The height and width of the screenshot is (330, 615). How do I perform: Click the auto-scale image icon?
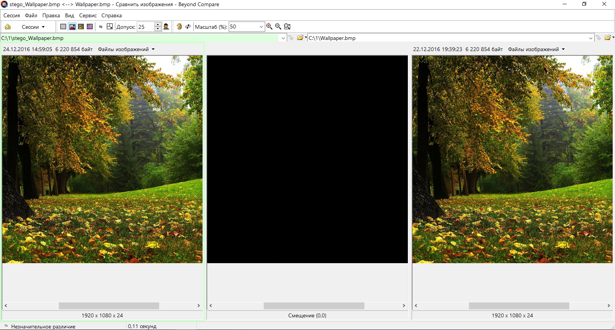(x=110, y=27)
